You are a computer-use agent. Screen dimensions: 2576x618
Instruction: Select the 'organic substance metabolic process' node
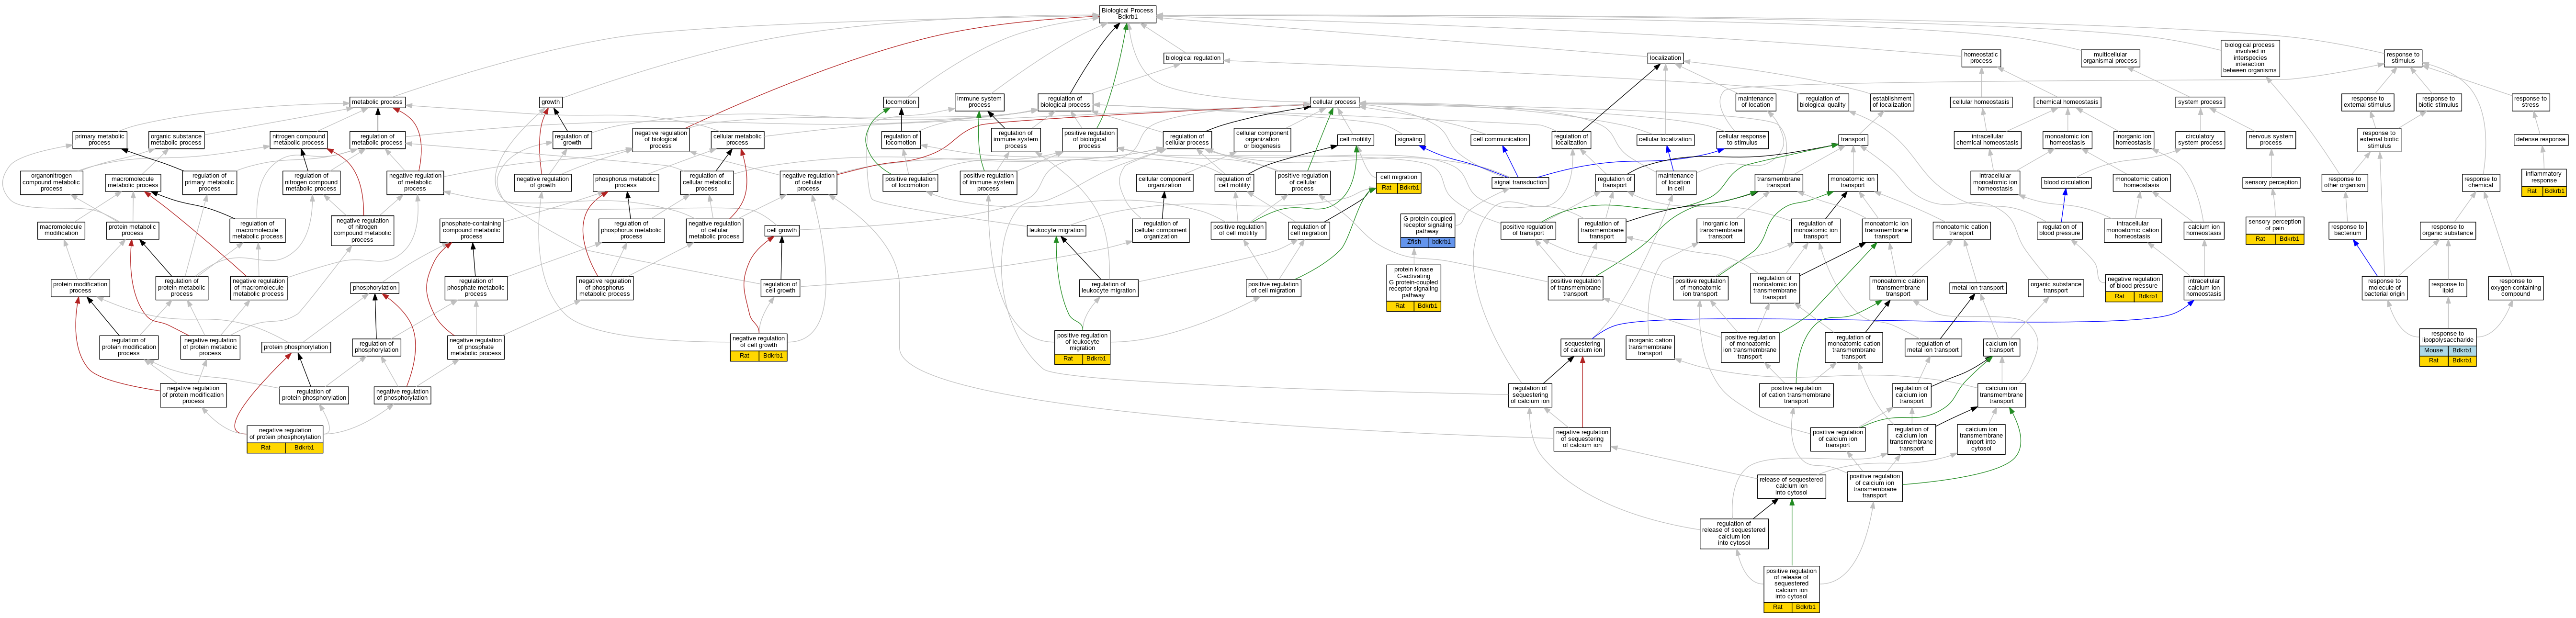(x=176, y=140)
